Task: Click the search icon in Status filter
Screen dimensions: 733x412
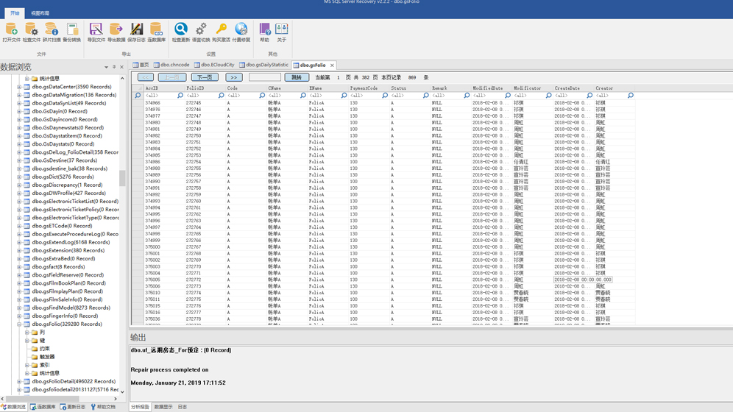Action: click(426, 96)
